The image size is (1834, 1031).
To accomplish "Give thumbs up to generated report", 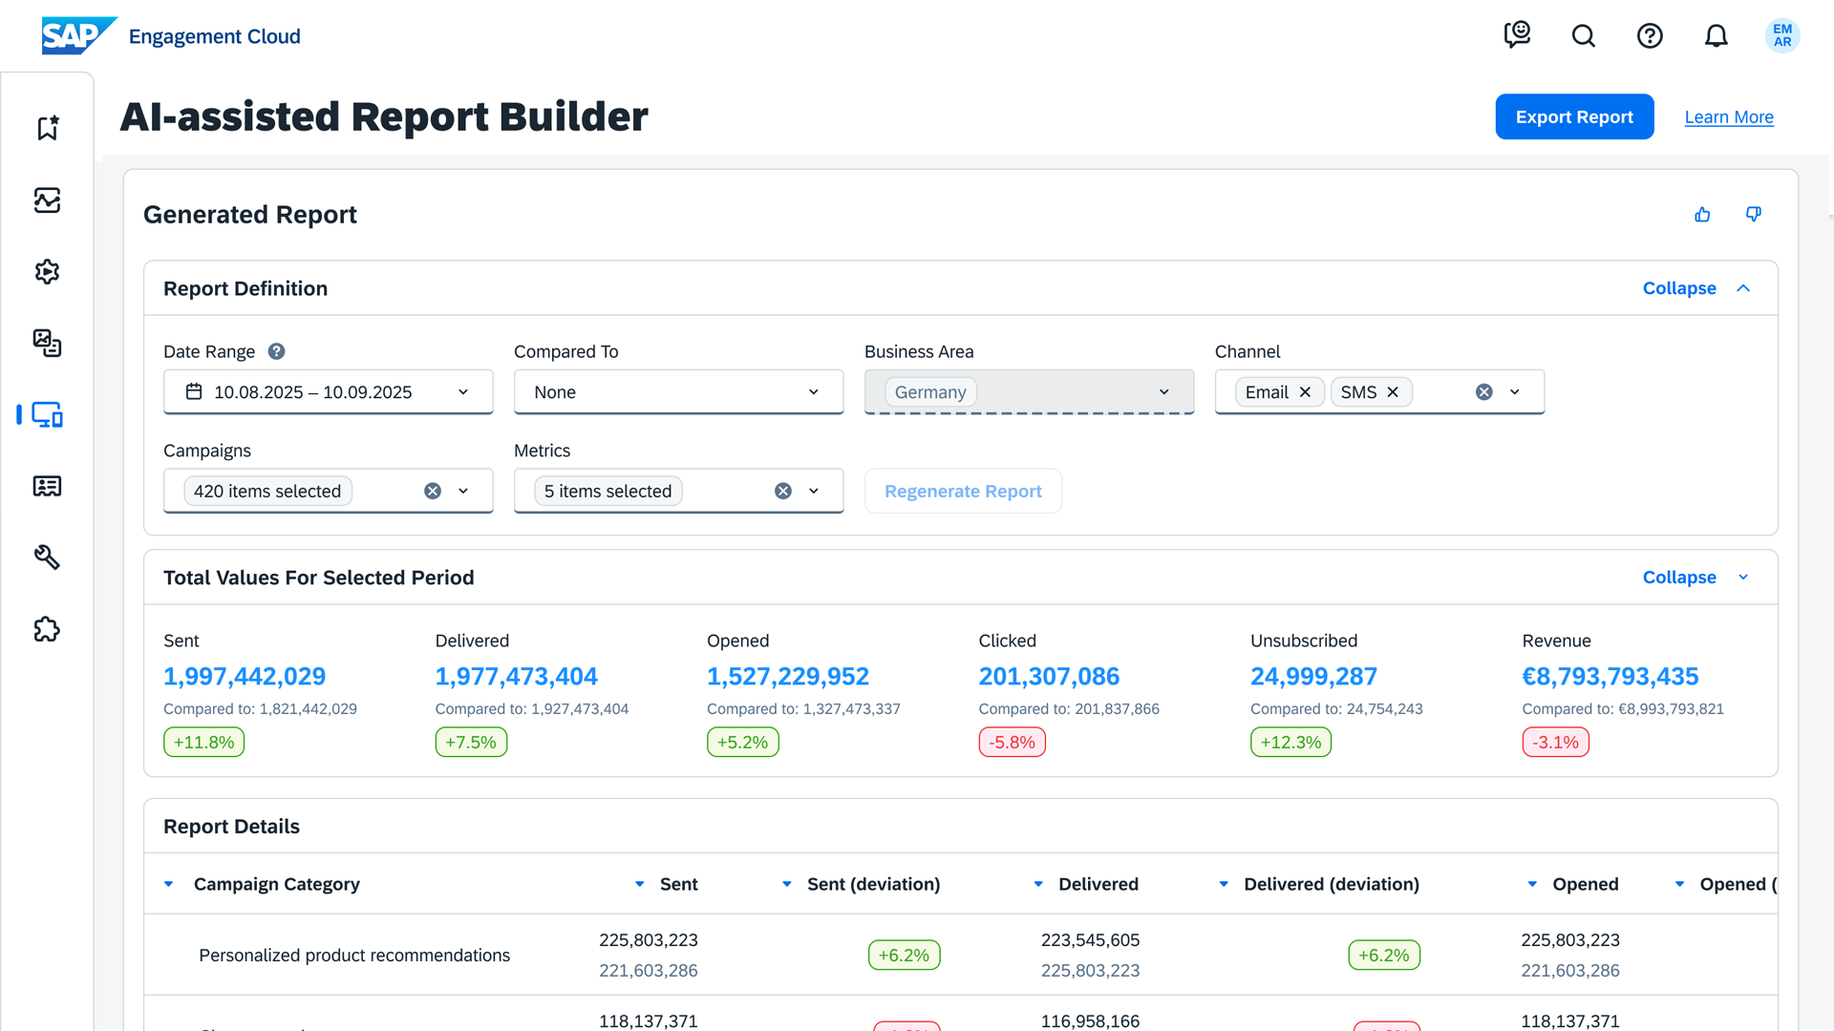I will point(1702,215).
